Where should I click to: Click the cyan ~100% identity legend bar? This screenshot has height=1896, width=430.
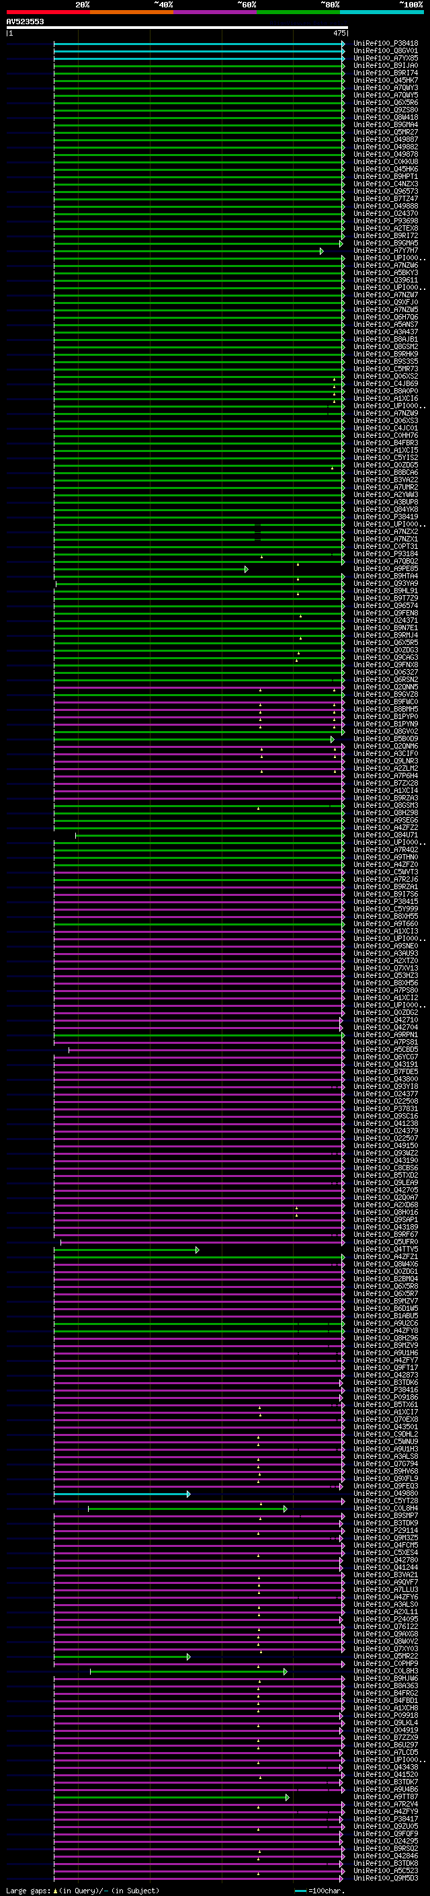click(382, 12)
